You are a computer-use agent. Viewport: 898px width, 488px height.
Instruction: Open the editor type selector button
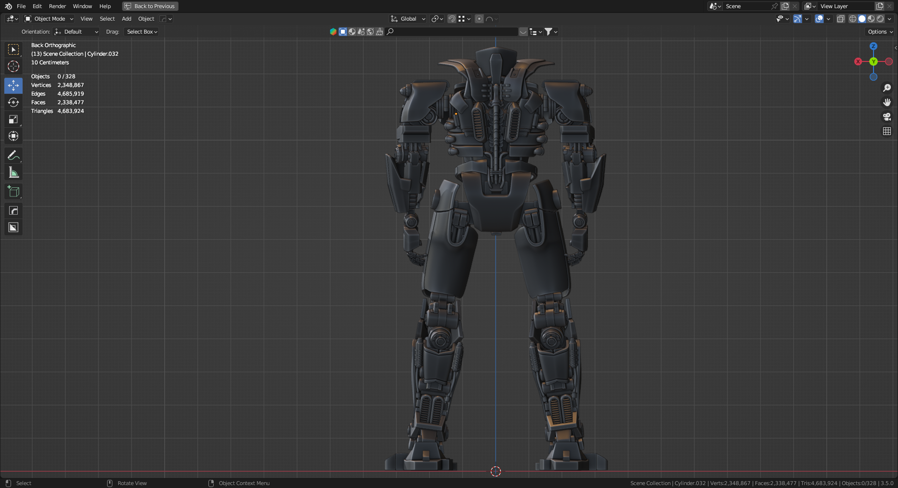12,19
